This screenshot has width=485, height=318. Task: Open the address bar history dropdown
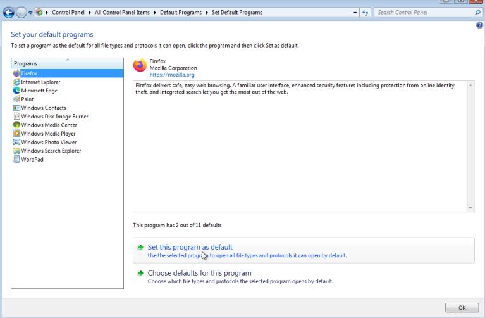(x=355, y=13)
